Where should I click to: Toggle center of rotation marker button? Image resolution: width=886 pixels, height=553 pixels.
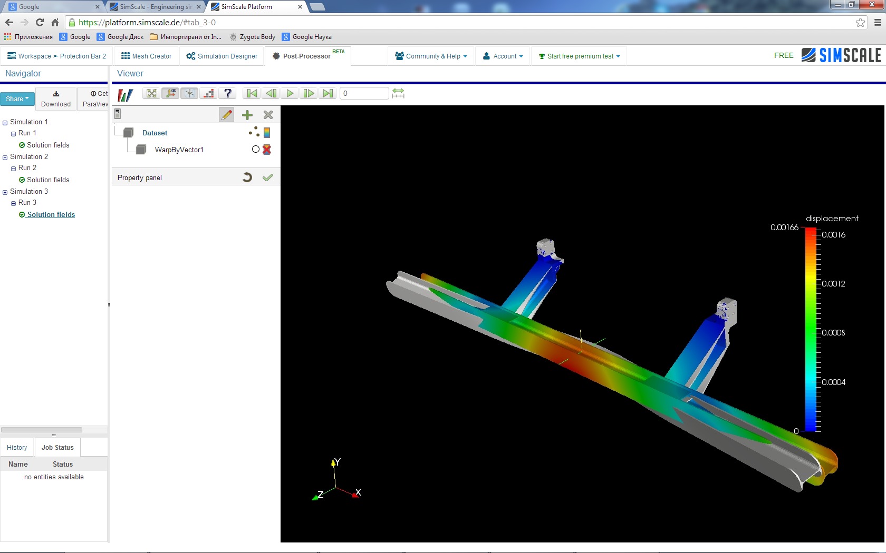(x=189, y=94)
